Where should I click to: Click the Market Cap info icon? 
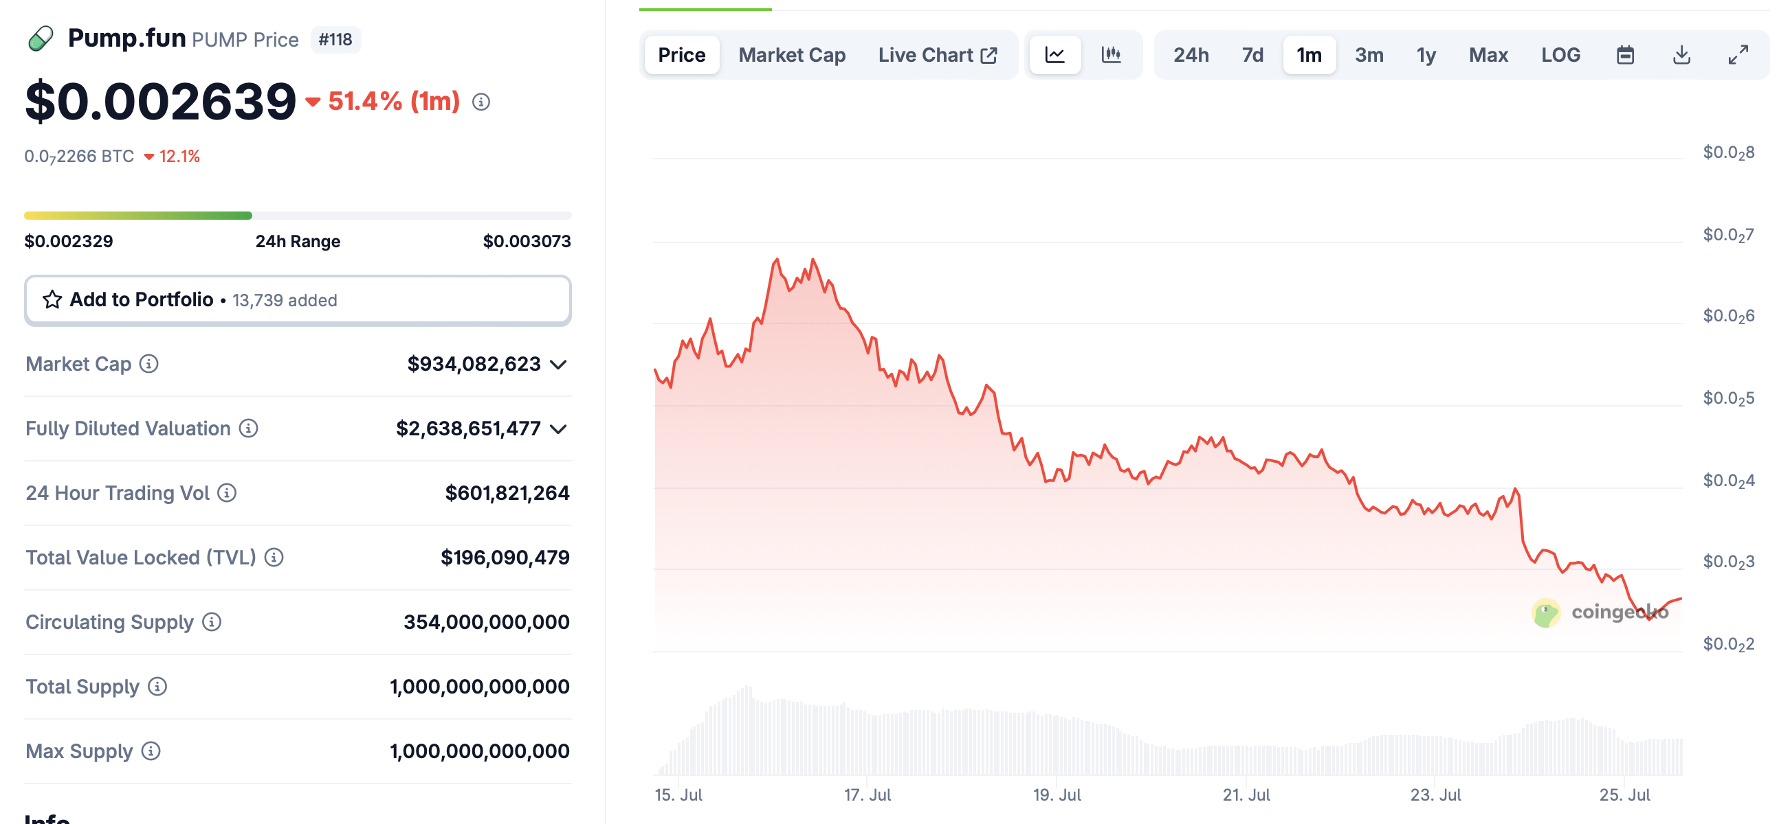pos(149,364)
